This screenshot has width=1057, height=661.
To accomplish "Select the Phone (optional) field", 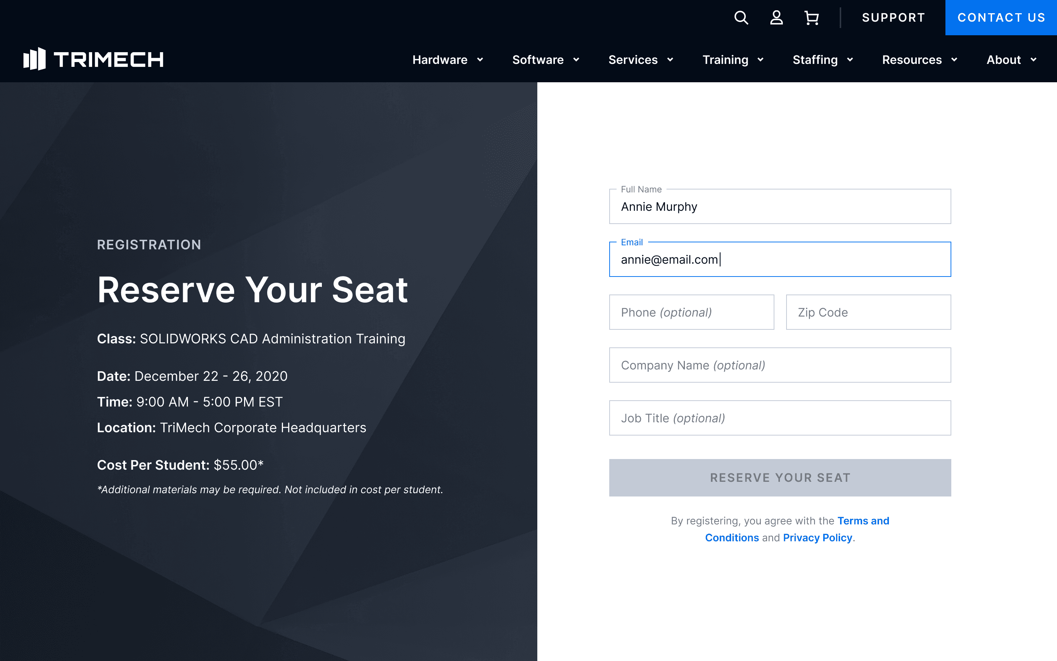I will pyautogui.click(x=691, y=312).
